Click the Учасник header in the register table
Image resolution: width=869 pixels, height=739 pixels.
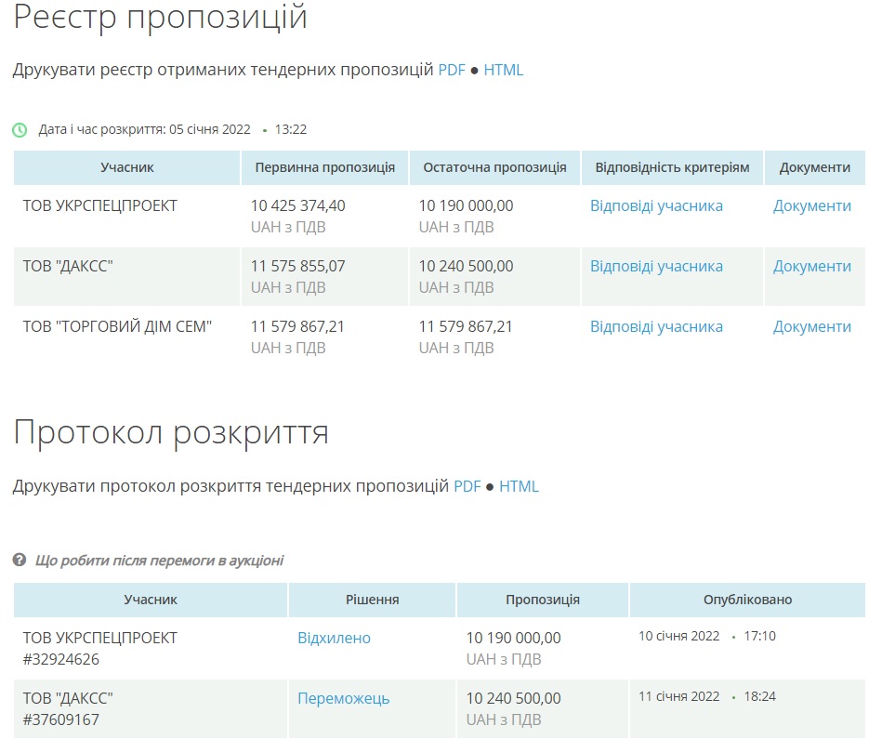pos(127,167)
